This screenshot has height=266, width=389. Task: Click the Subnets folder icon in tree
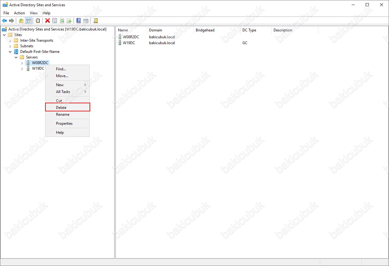[x=16, y=46]
